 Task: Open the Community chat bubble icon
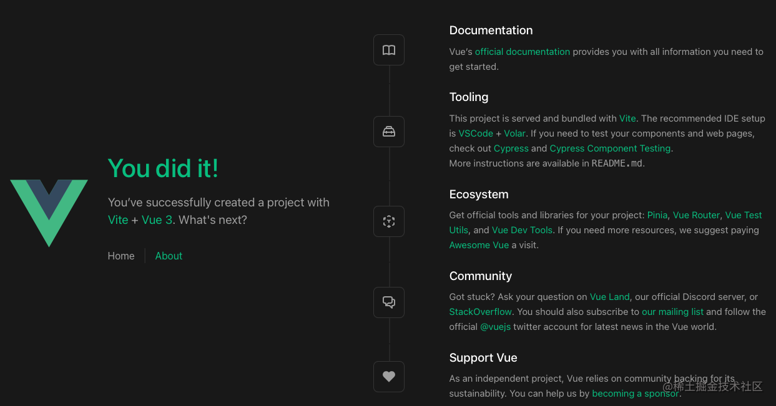[x=388, y=302]
